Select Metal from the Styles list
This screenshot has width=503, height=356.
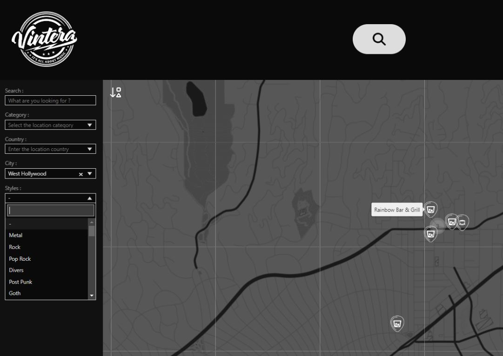(x=16, y=236)
